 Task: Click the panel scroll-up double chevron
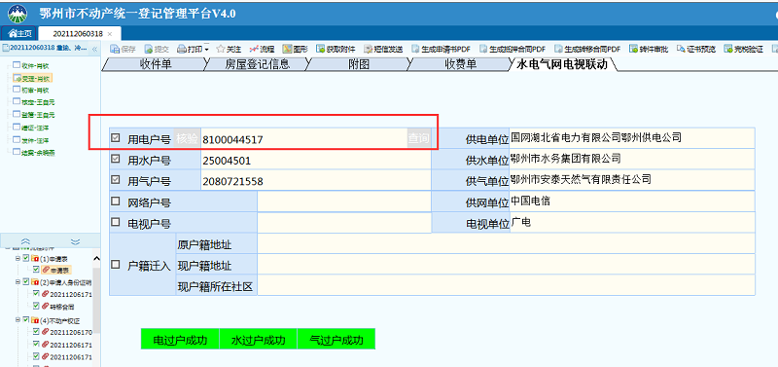coord(26,241)
